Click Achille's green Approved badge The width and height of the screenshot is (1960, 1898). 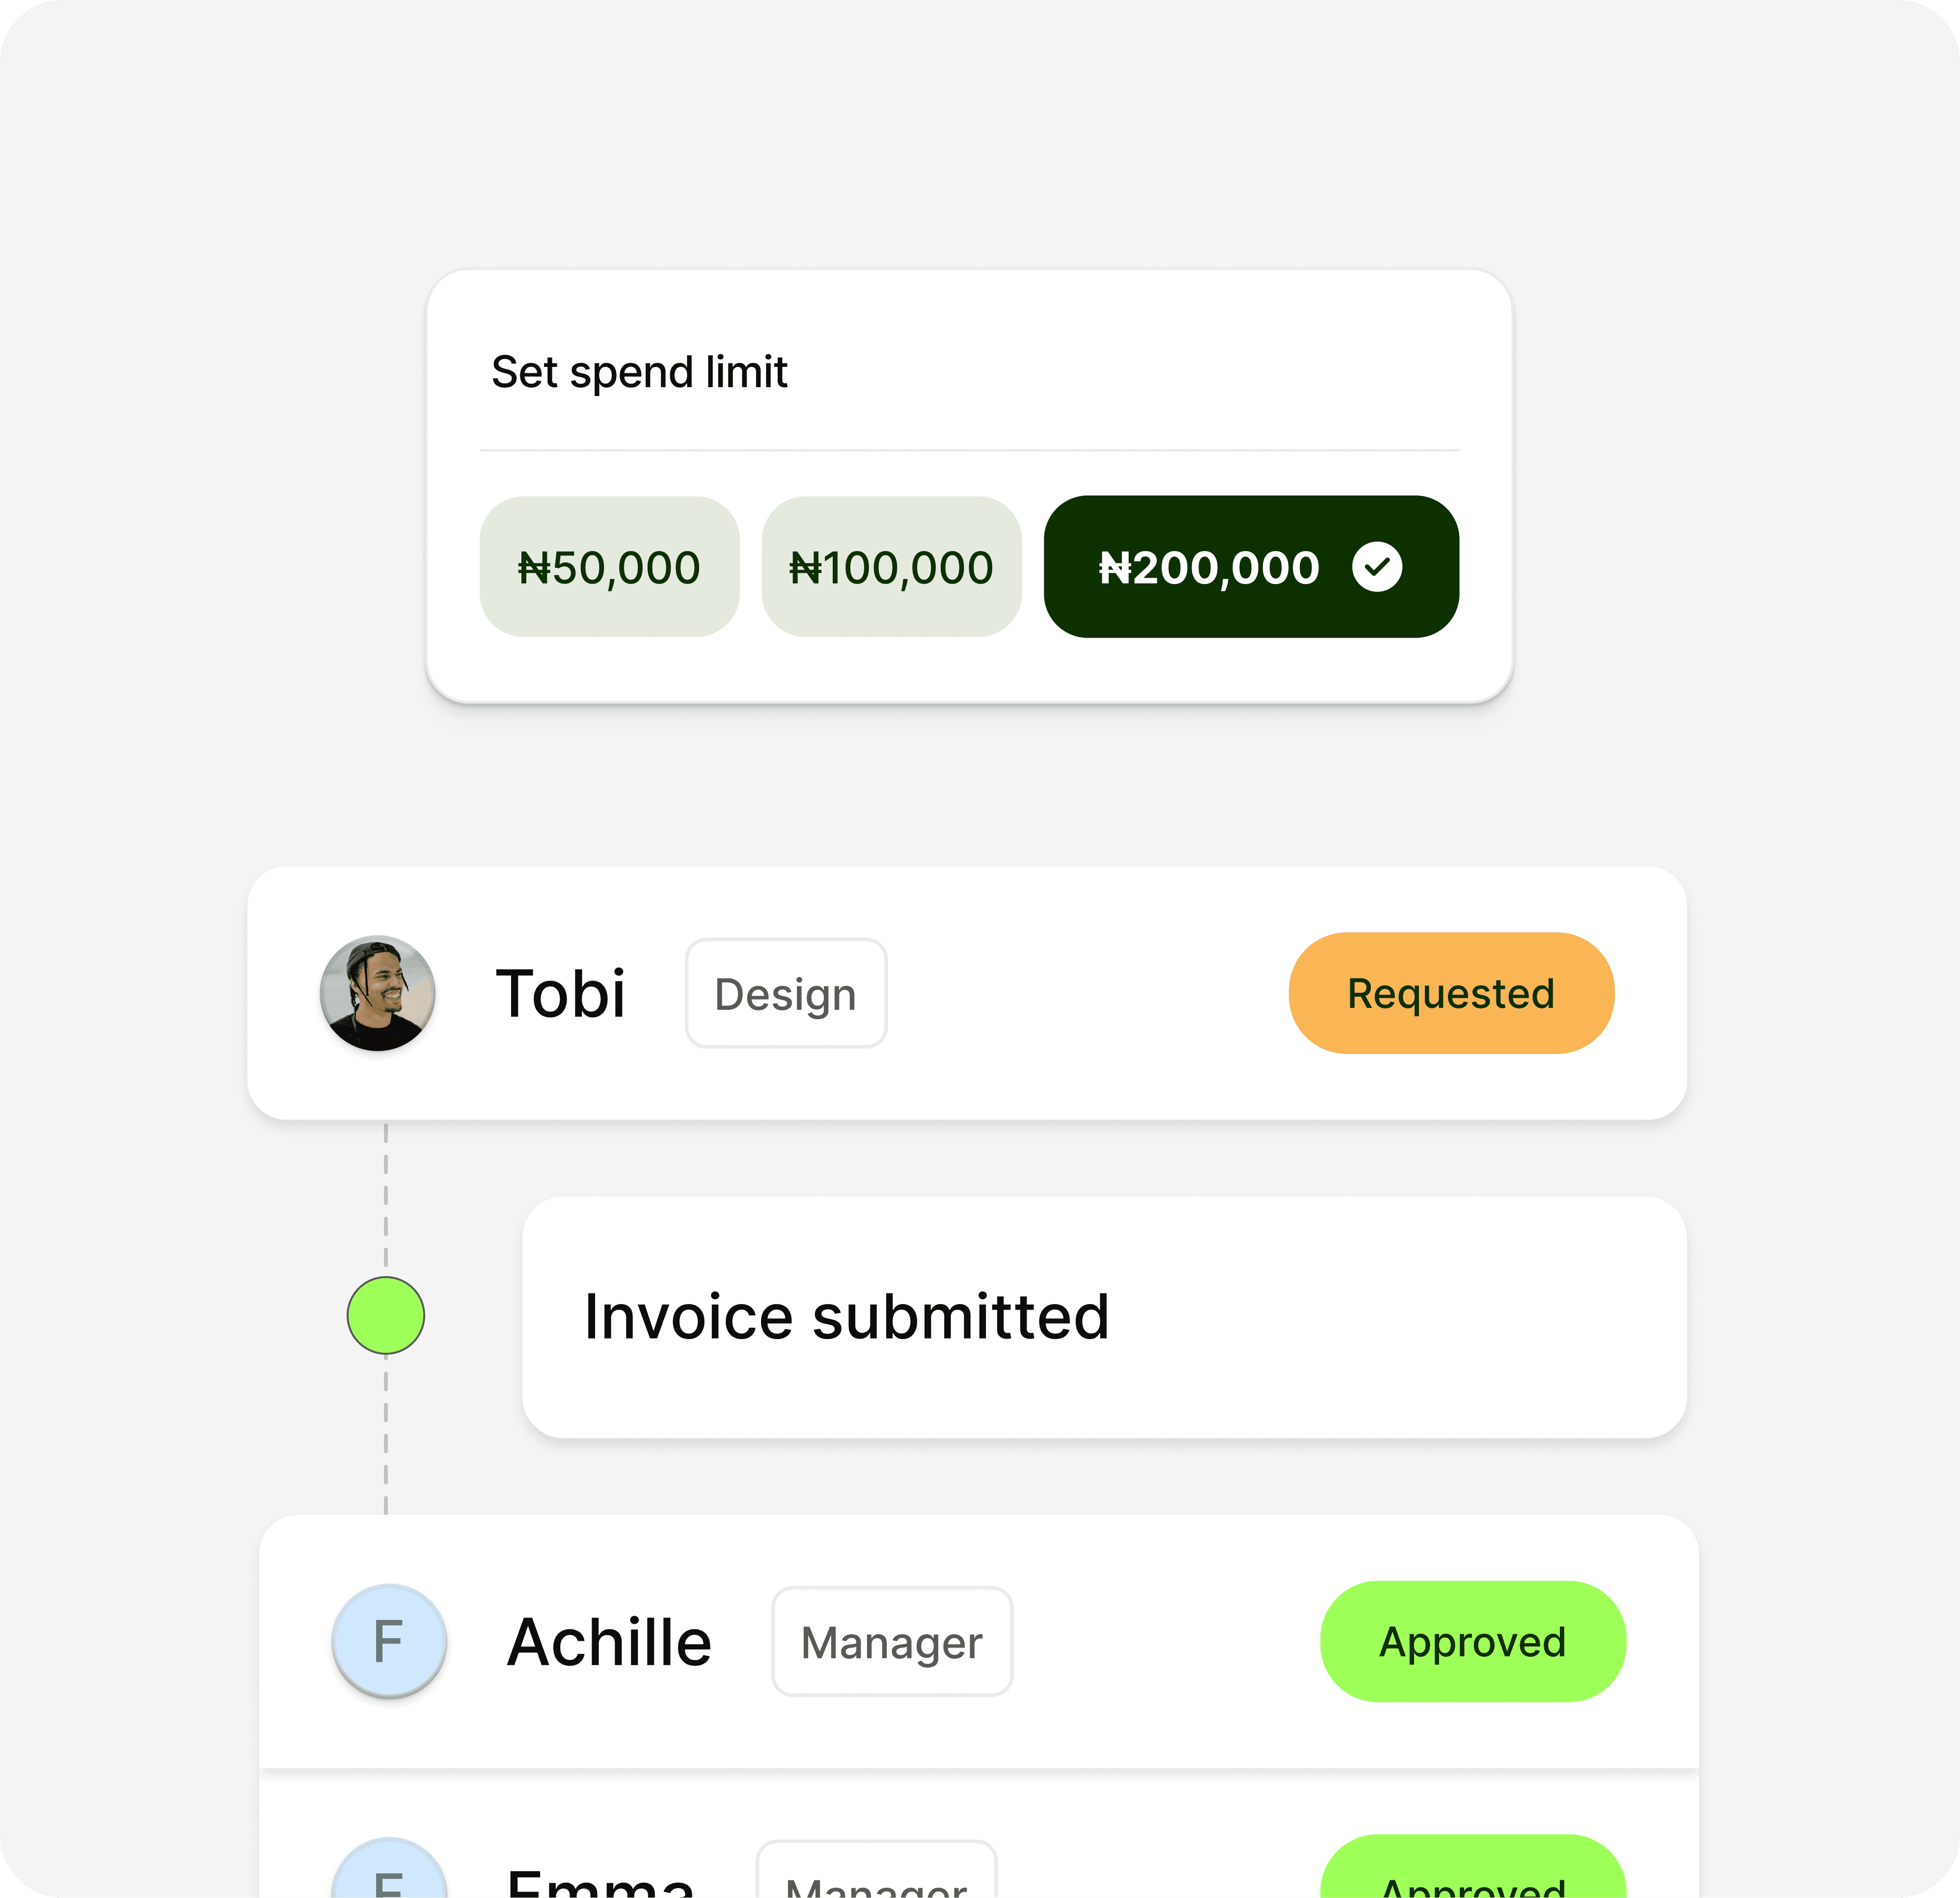(1472, 1641)
